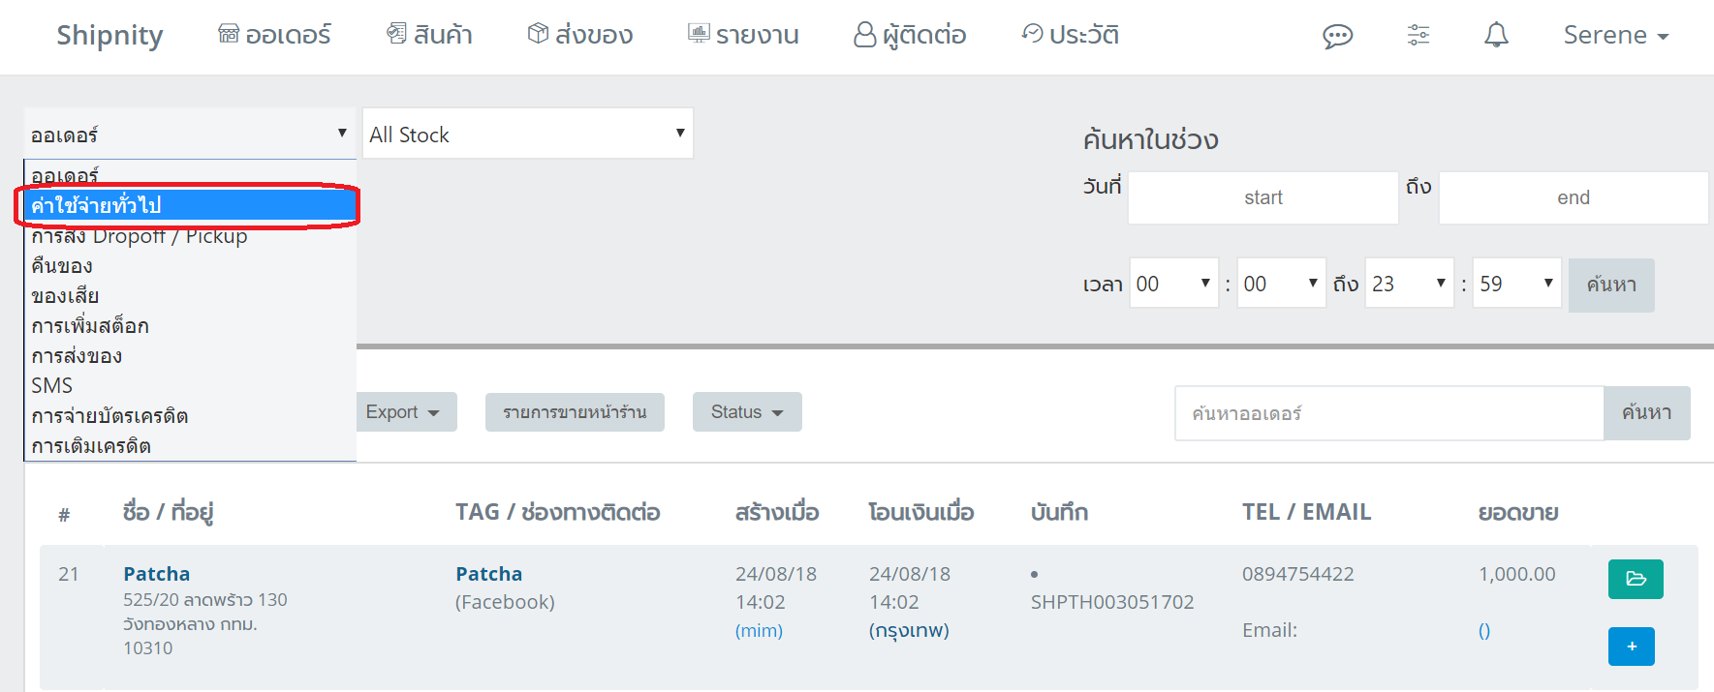Click the green open-folder icon for order 21

[x=1636, y=579]
